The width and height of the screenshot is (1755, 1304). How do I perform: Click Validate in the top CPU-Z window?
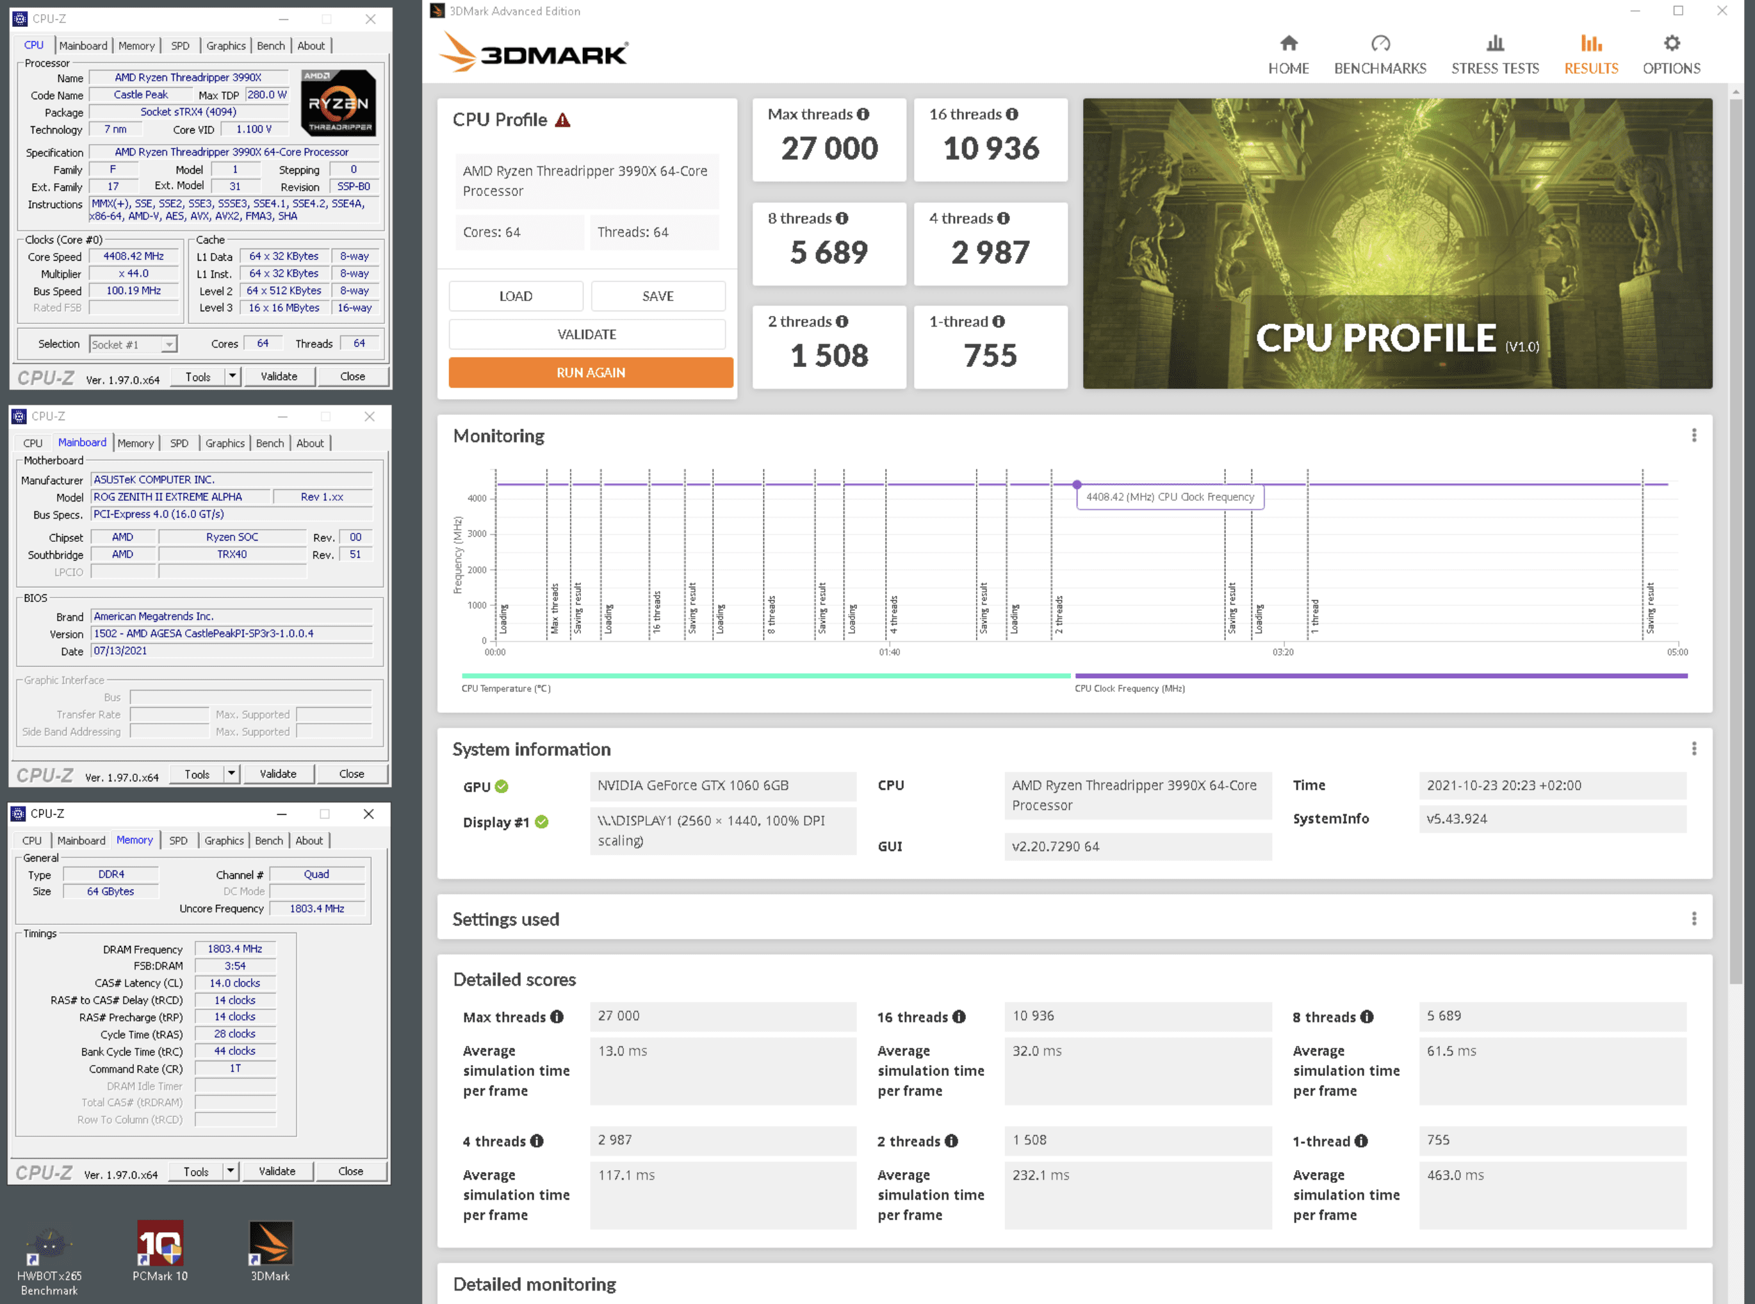point(279,377)
